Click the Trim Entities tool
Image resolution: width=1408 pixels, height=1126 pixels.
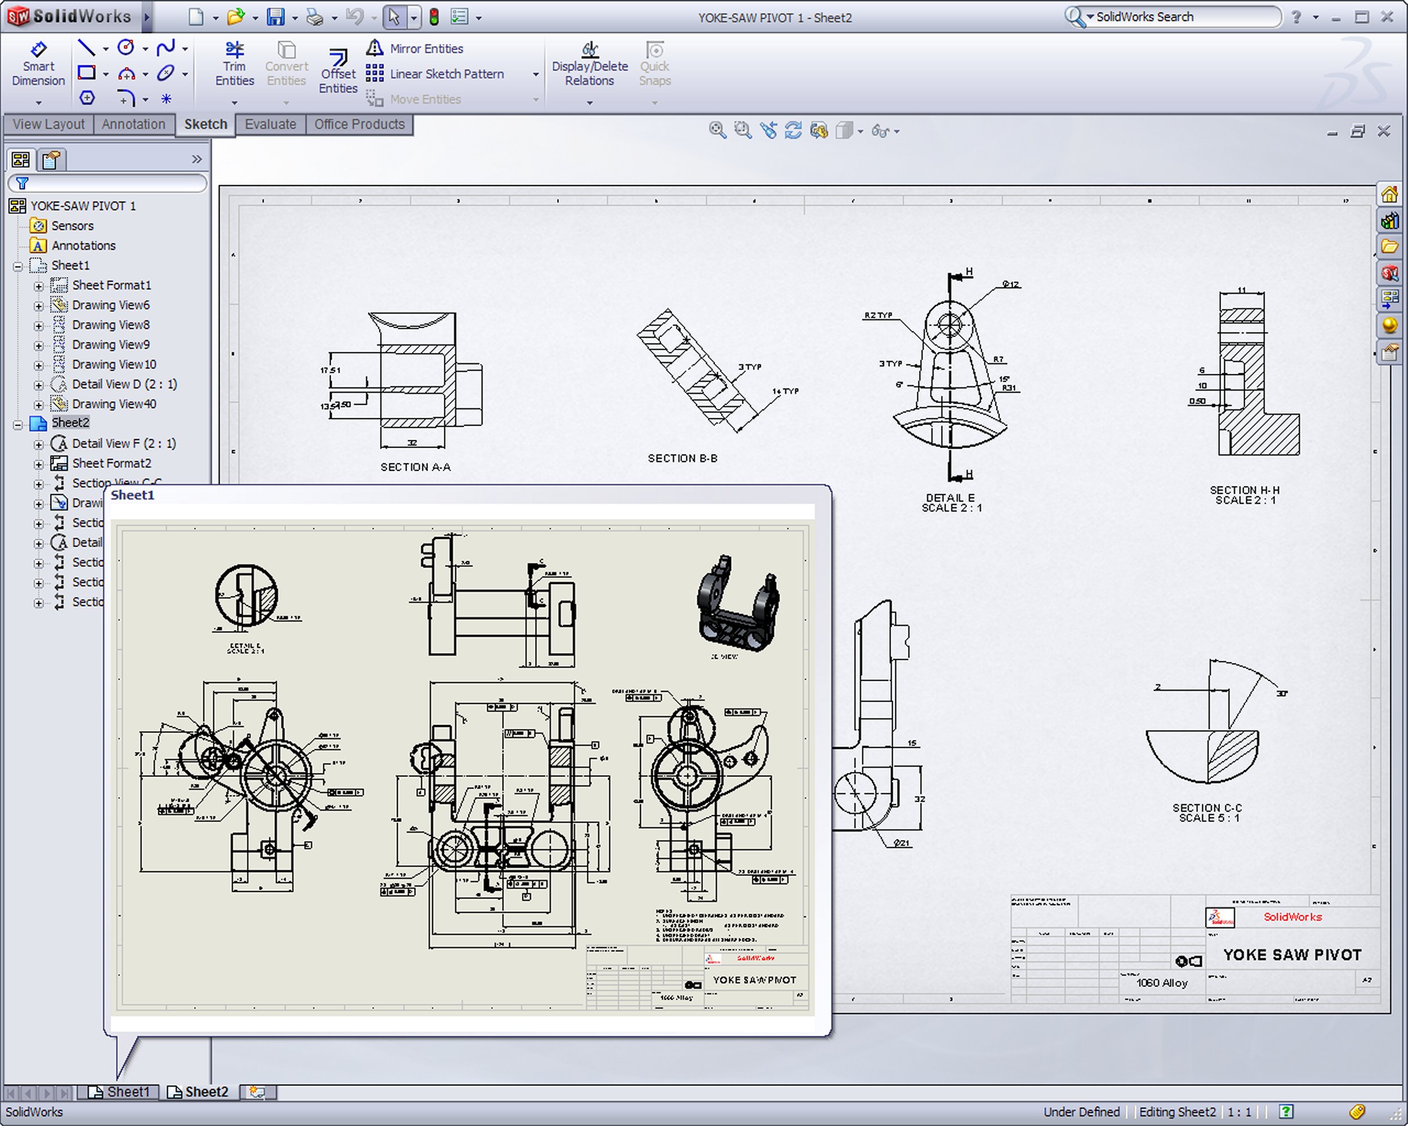tap(234, 64)
